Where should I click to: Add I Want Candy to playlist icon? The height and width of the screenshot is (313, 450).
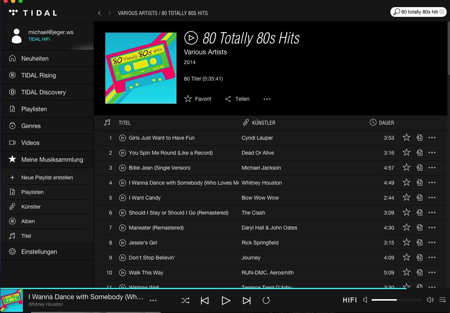tap(420, 198)
